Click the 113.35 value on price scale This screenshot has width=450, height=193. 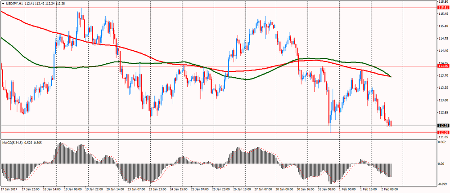pyautogui.click(x=443, y=88)
